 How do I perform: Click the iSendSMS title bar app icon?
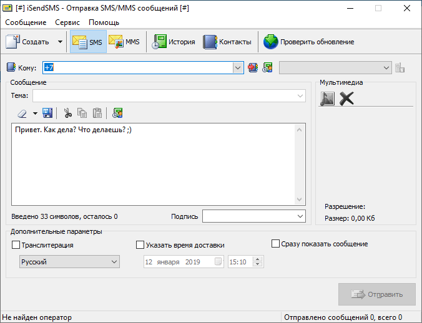pos(7,8)
